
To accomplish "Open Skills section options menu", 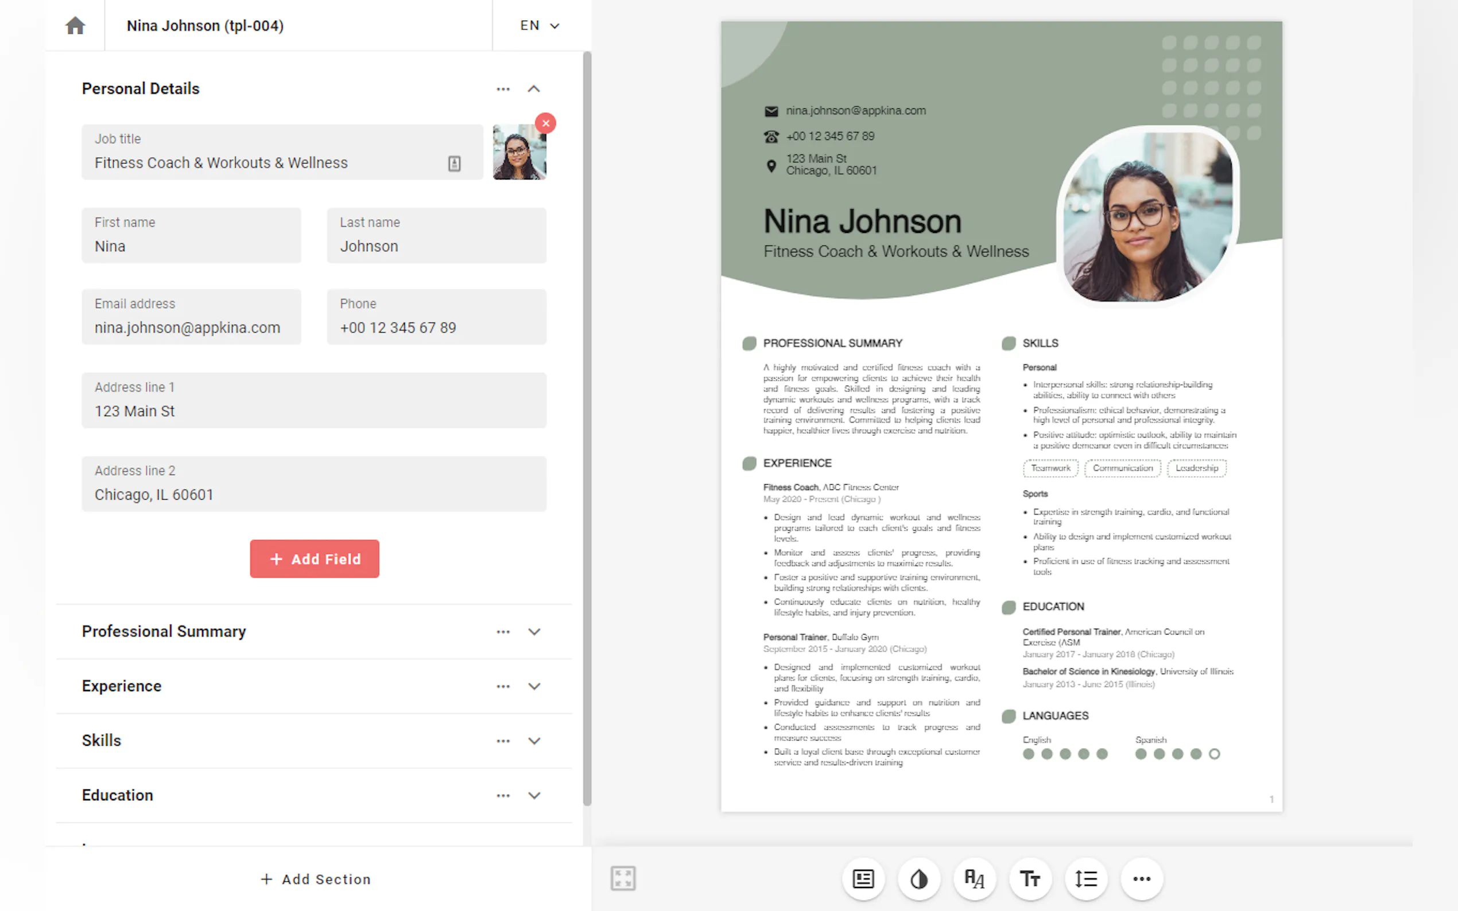I will pos(503,741).
